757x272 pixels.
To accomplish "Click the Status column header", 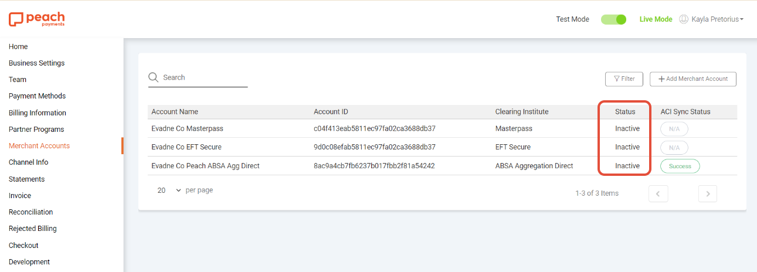I will coord(625,111).
